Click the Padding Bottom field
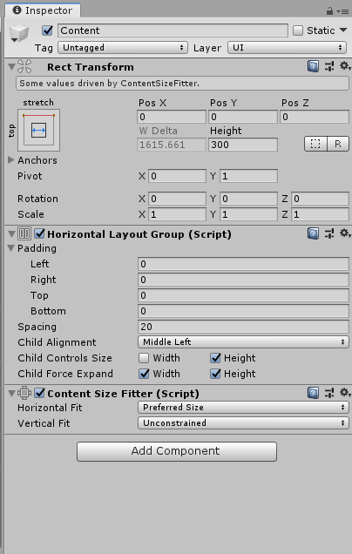This screenshot has width=352, height=554. click(243, 311)
